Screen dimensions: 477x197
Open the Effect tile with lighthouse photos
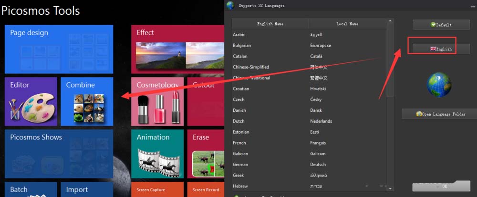[x=177, y=49]
